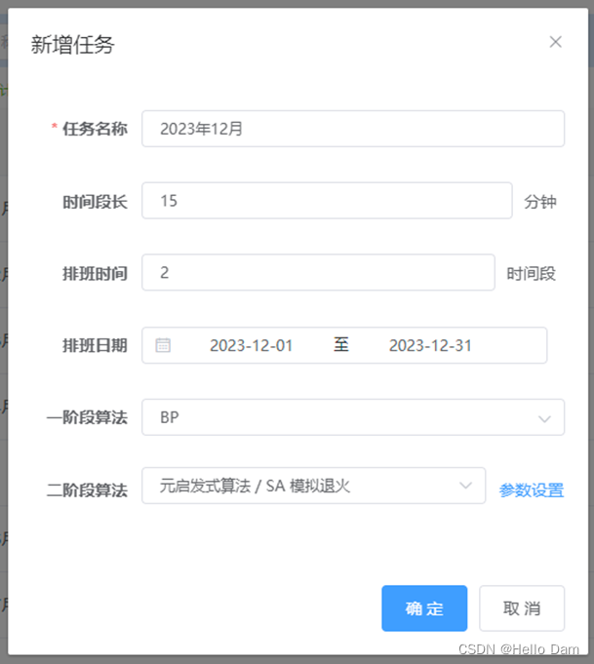Viewport: 594px width, 664px height.
Task: Click the 一阶段算法 label
Action: click(87, 417)
